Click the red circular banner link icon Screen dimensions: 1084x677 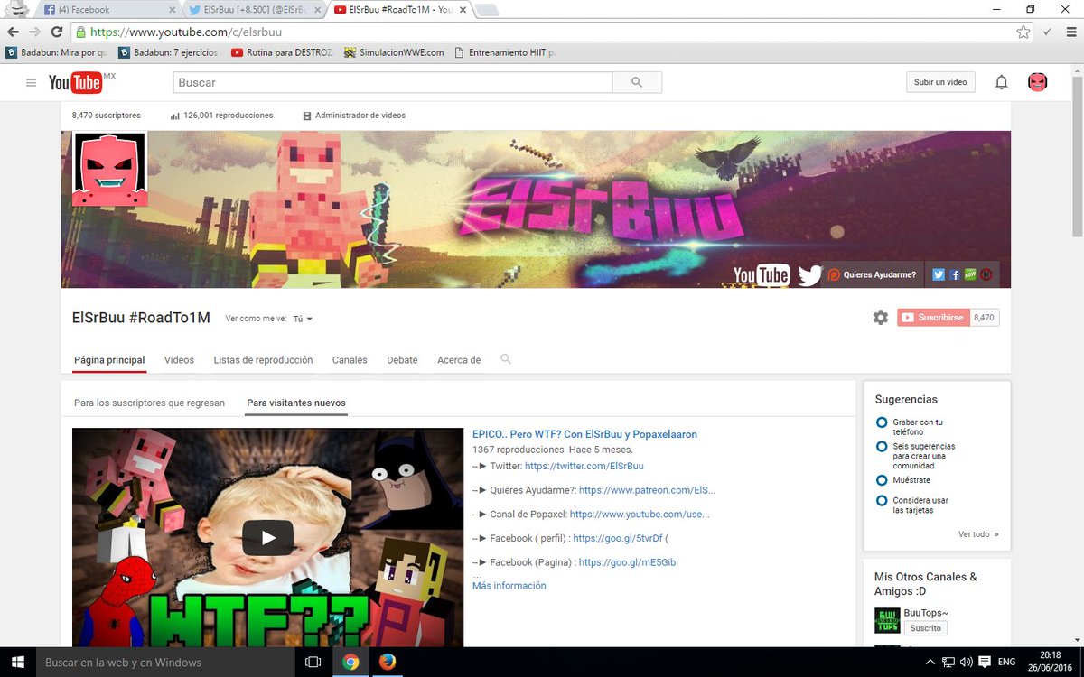pyautogui.click(x=986, y=274)
